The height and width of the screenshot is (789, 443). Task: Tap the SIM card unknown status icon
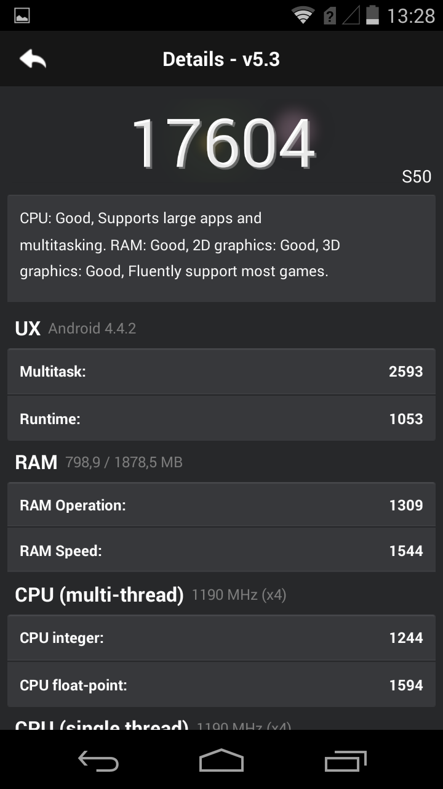[330, 15]
